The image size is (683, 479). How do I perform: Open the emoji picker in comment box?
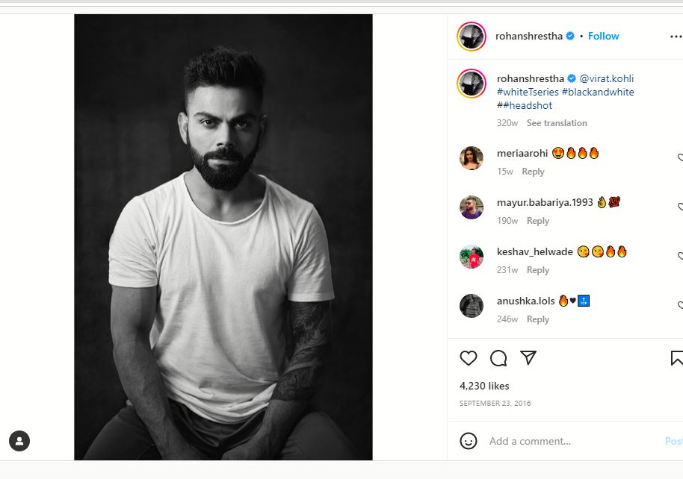pyautogui.click(x=469, y=441)
